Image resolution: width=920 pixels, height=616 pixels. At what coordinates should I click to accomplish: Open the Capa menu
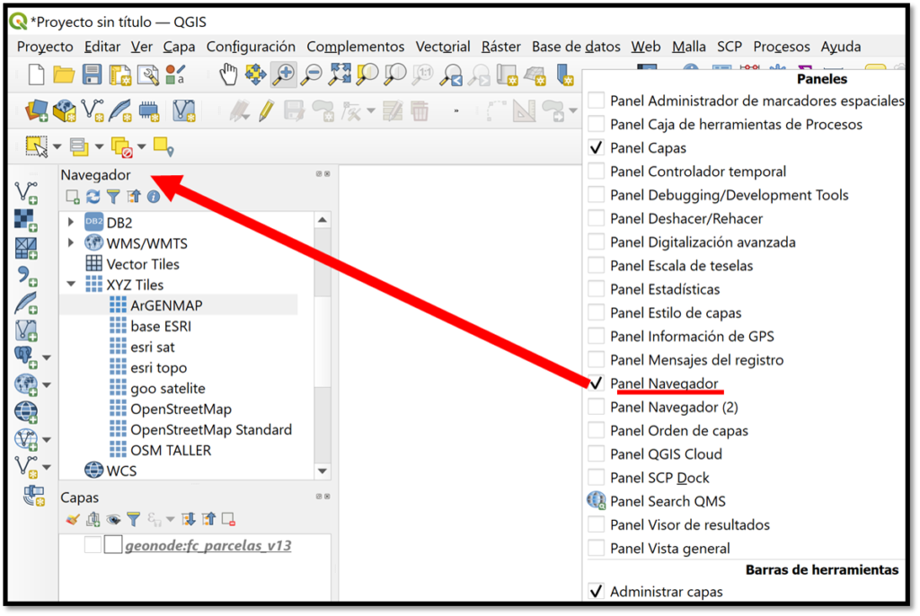[x=179, y=47]
